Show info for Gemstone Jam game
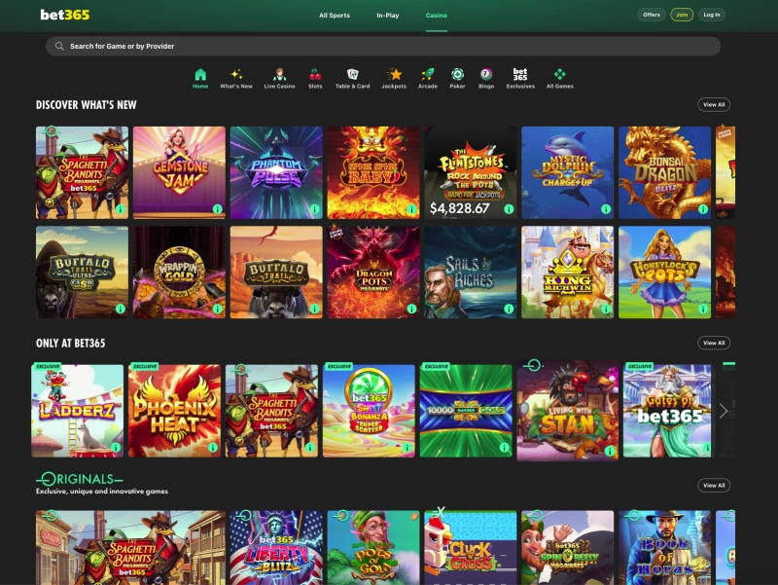 pos(217,209)
